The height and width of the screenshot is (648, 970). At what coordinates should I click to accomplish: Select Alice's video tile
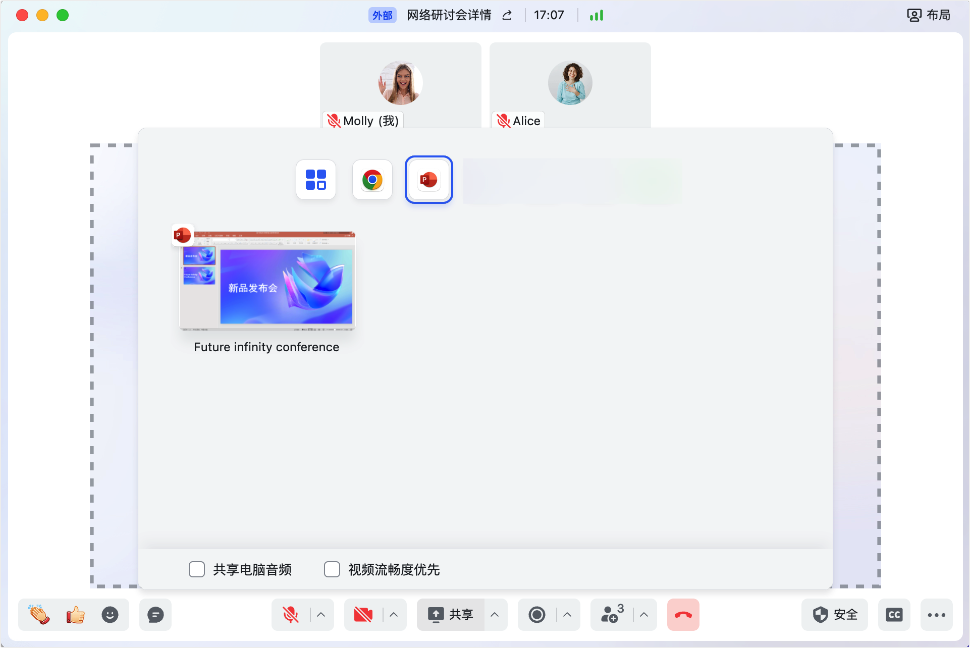click(x=570, y=85)
